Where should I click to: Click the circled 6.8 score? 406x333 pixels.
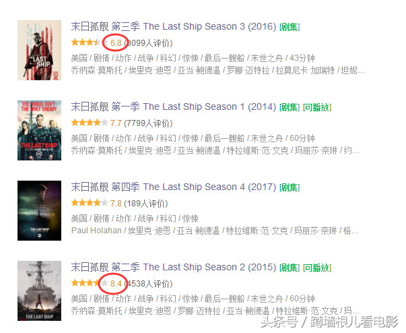click(x=116, y=42)
